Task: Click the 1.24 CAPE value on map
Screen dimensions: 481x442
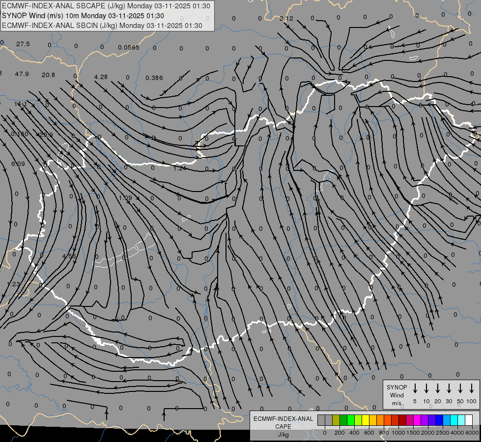Action: tap(180, 168)
